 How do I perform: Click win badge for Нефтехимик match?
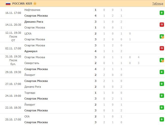click(161, 13)
